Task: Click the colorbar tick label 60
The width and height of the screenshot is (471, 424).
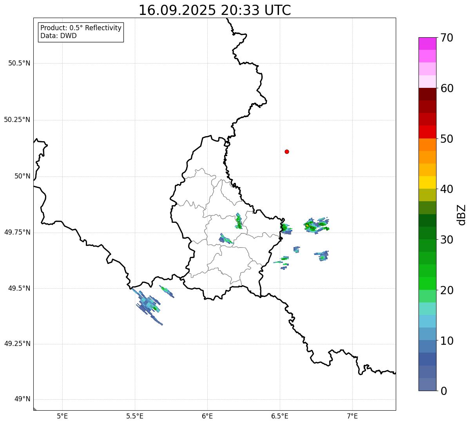Action: [x=447, y=88]
